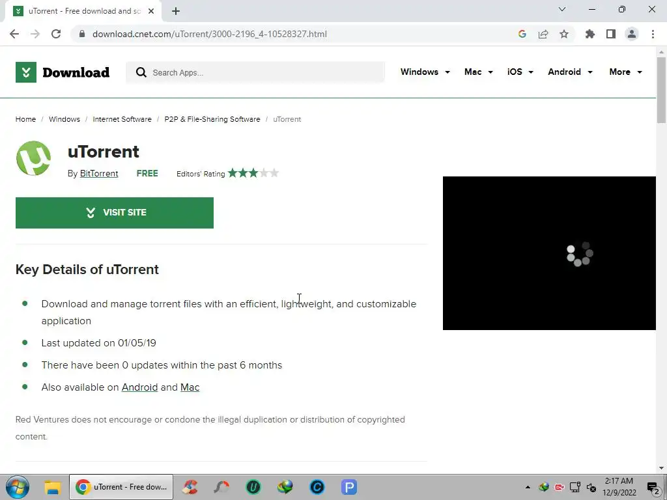The image size is (667, 500).
Task: Open the Chrome profile avatar
Action: [x=632, y=34]
